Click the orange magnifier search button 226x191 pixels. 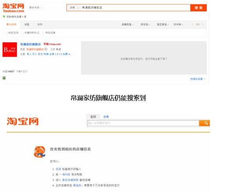tap(204, 123)
